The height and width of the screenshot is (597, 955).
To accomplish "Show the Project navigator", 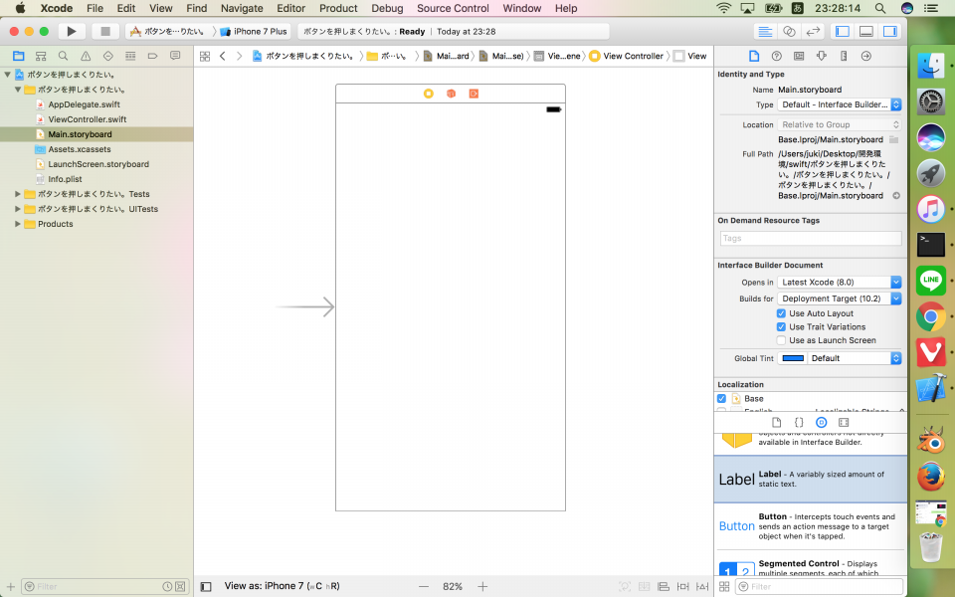I will tap(18, 56).
